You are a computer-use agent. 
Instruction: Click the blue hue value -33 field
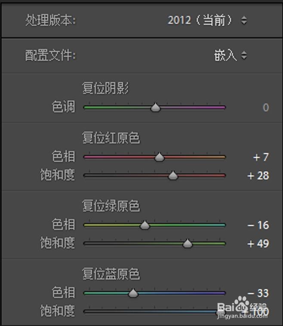tap(258, 293)
